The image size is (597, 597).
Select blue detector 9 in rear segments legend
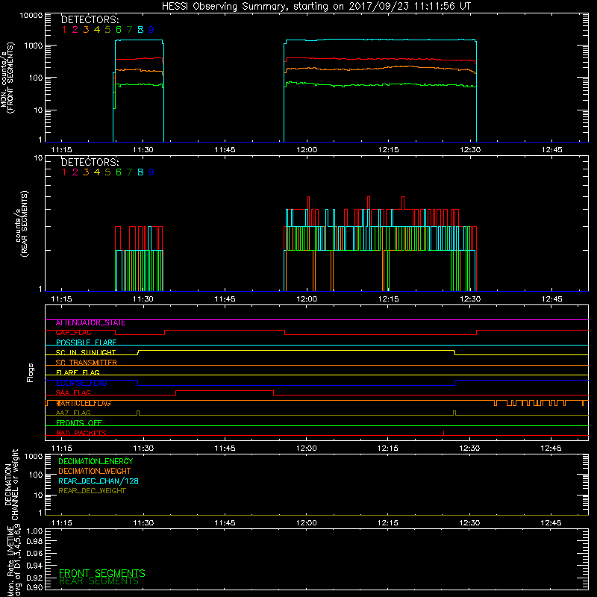point(151,172)
